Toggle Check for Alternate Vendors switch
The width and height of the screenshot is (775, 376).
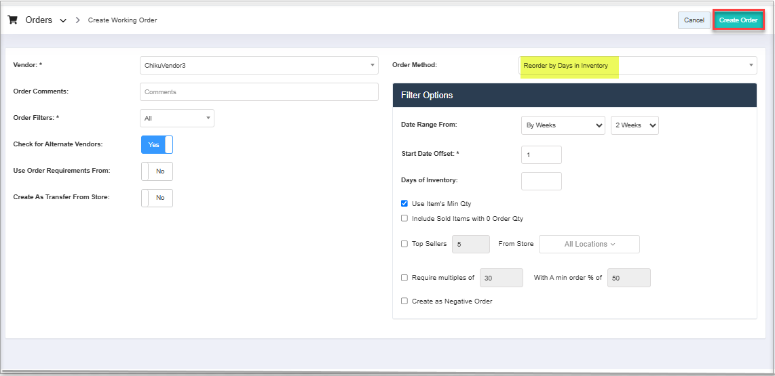157,145
